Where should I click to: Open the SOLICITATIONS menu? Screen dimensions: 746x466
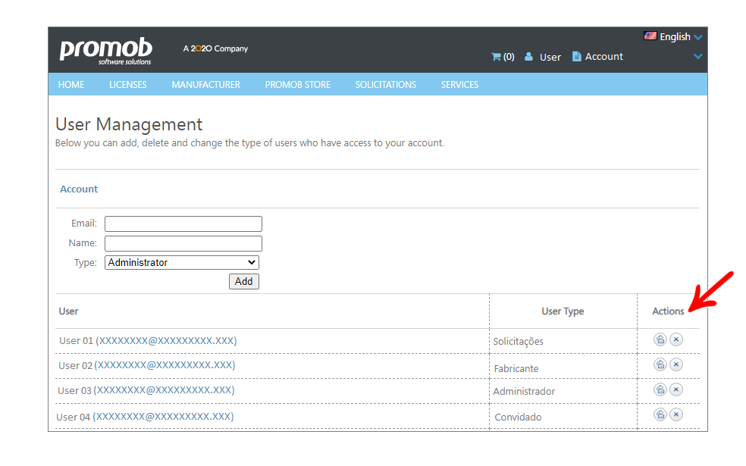point(386,85)
